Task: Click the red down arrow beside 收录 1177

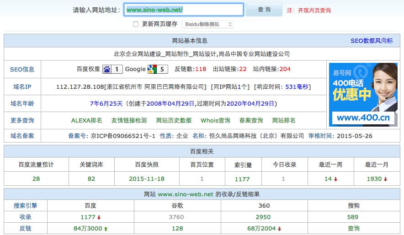Action: point(99,218)
